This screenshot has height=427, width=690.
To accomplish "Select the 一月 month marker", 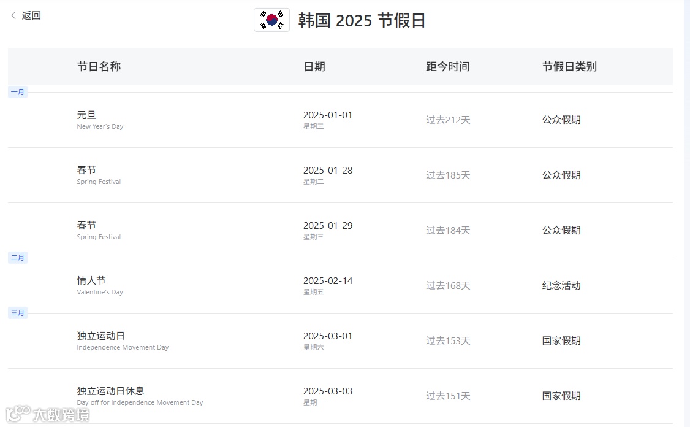I will 18,92.
